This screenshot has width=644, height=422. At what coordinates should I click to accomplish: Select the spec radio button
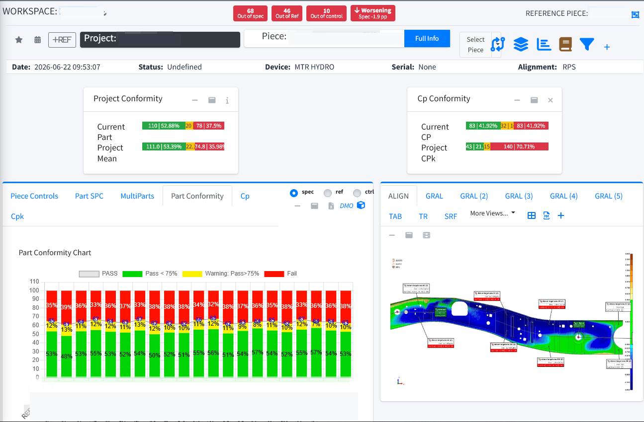pos(294,193)
